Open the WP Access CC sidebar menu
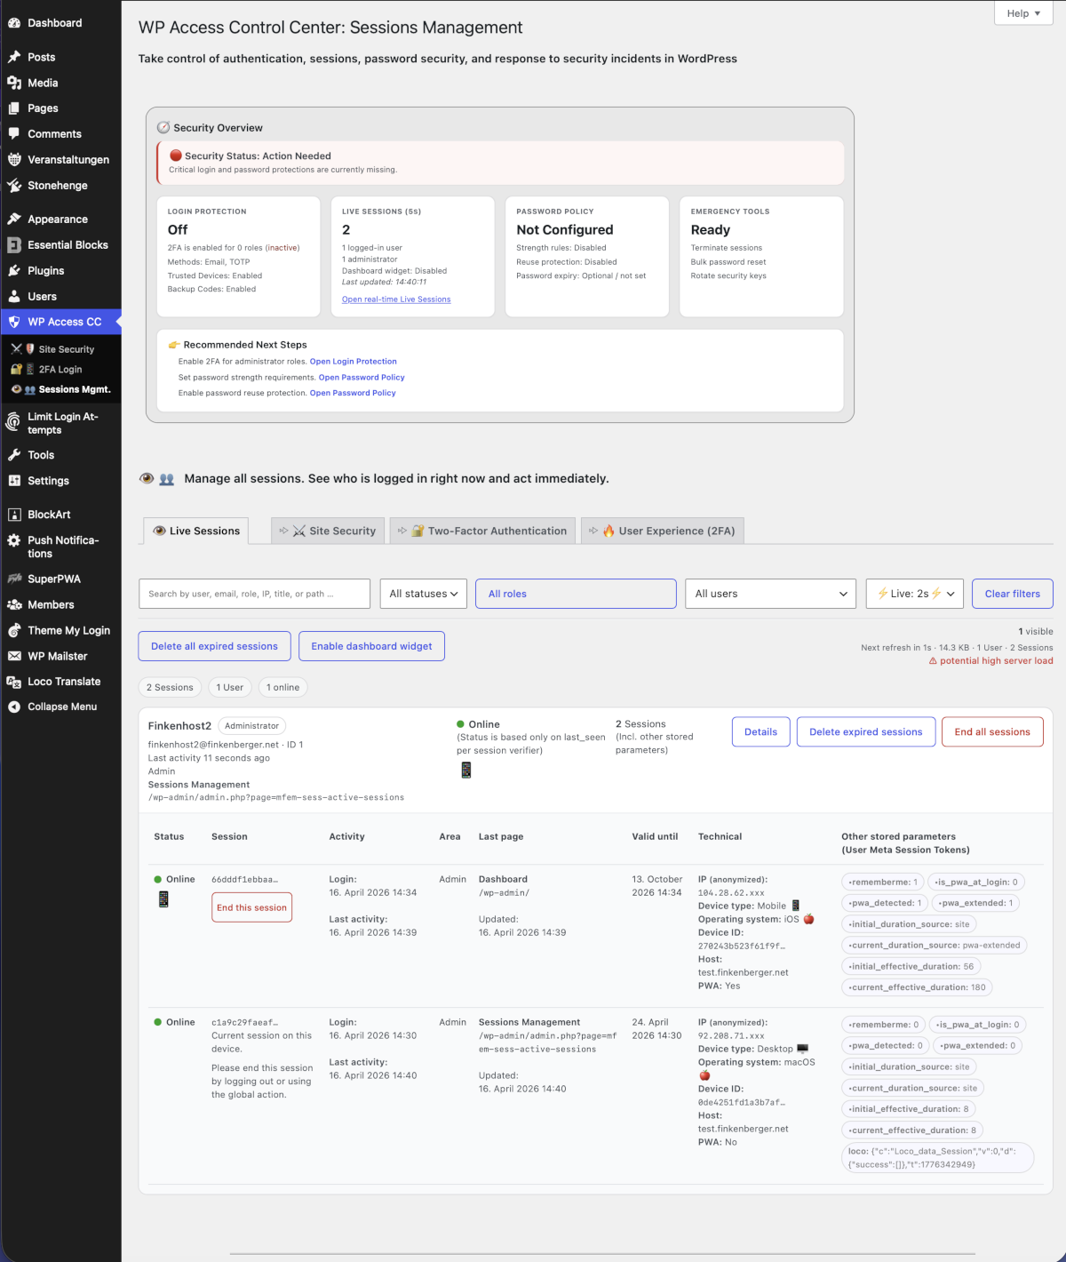The width and height of the screenshot is (1066, 1262). [60, 321]
